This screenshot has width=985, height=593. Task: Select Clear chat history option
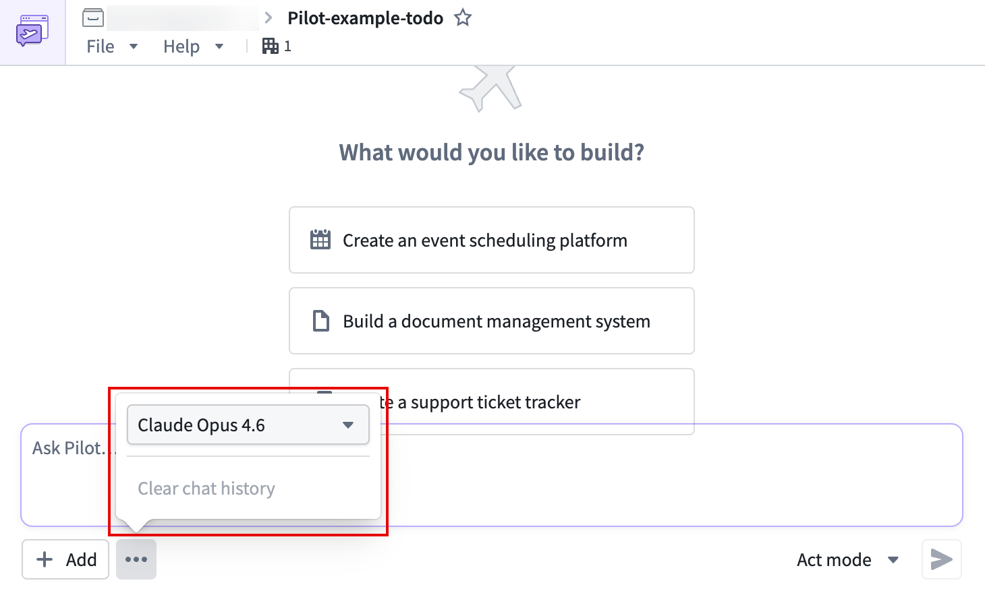coord(206,489)
